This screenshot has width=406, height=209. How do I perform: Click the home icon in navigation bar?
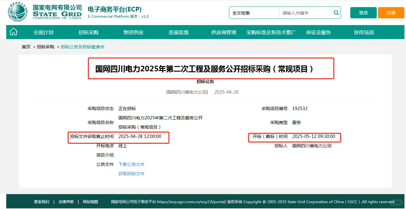coord(13,32)
